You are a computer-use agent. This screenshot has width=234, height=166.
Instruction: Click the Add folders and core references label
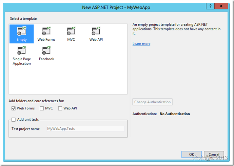36,101
